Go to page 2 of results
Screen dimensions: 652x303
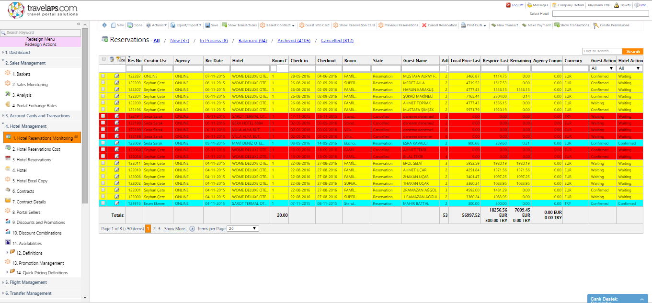click(x=154, y=229)
